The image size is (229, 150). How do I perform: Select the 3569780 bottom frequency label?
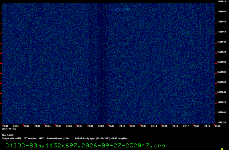(222, 123)
